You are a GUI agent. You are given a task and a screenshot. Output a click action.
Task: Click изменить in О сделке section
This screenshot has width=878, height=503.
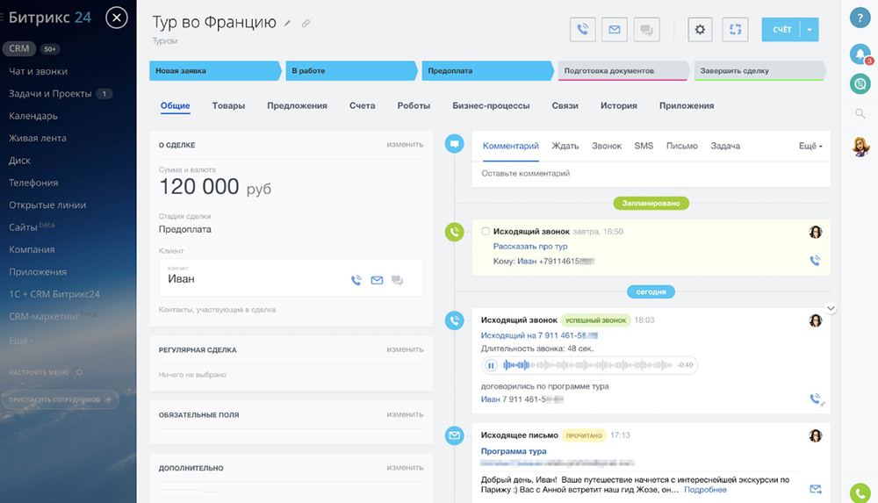pos(405,145)
